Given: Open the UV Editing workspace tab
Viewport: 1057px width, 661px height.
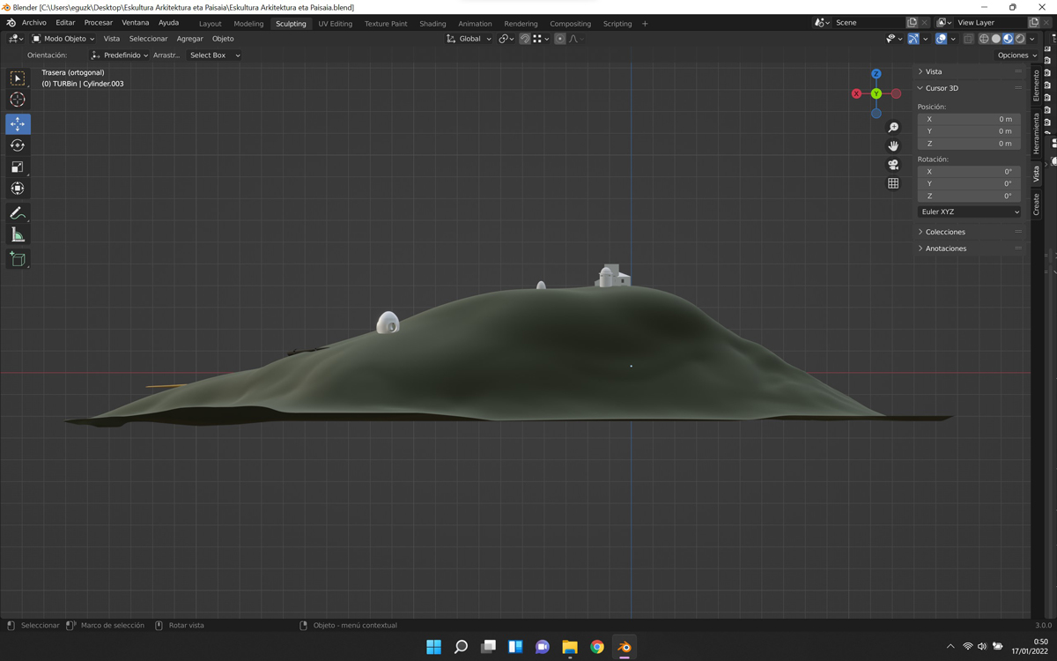Looking at the screenshot, I should point(335,24).
